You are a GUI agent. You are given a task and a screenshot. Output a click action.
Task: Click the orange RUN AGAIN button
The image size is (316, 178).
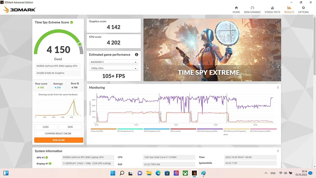click(x=59, y=140)
